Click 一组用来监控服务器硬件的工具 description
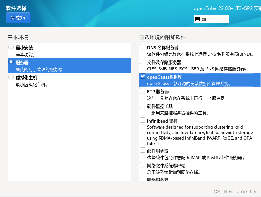The width and height of the screenshot is (261, 197). pos(178,113)
